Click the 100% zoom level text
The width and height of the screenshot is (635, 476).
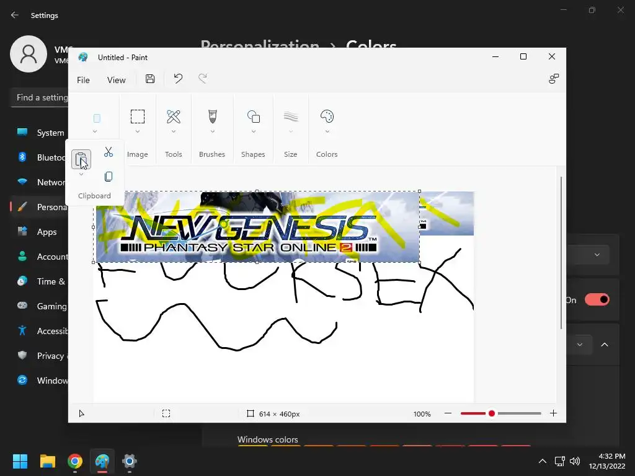(422, 414)
